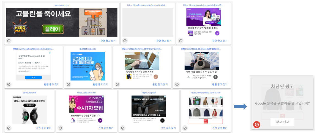Click the laptop image in naver shopping ad

point(142,61)
